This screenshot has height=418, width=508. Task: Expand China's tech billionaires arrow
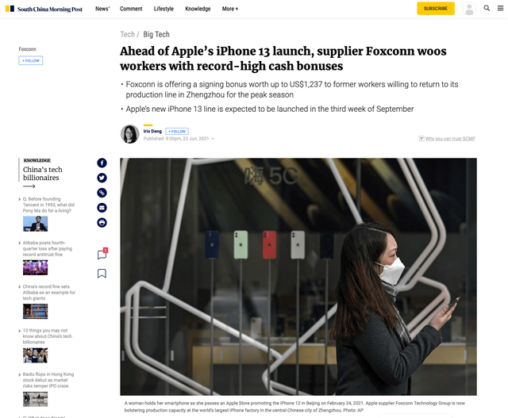click(x=29, y=186)
